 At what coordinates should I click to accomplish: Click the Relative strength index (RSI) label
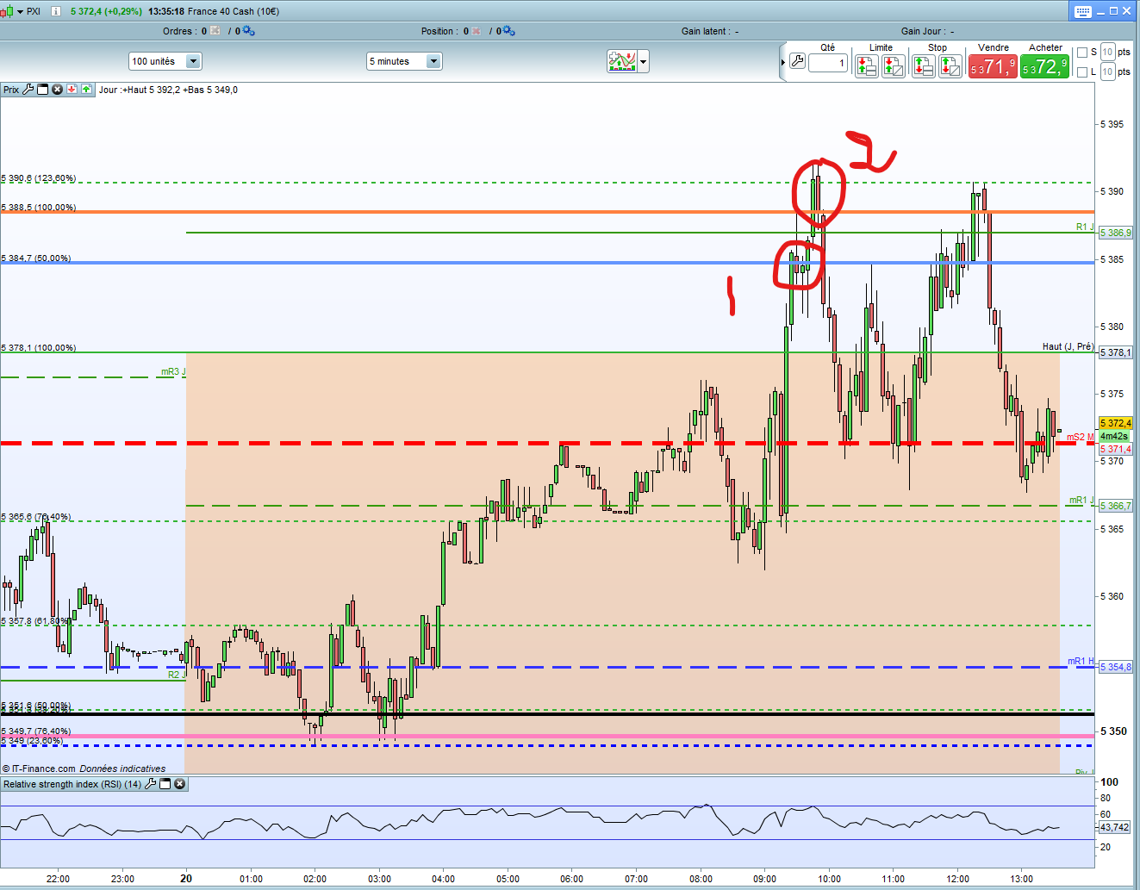pos(72,784)
